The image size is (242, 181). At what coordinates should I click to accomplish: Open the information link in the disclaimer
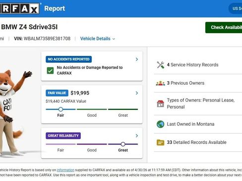(65, 170)
